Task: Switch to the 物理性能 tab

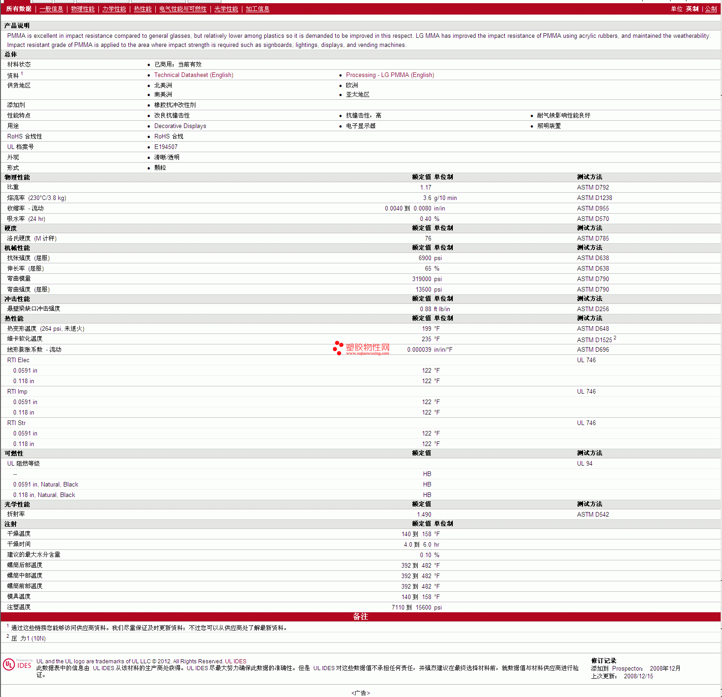Action: [x=82, y=9]
